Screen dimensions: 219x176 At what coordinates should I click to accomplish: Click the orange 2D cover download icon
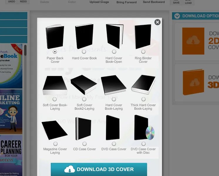pos(193,41)
